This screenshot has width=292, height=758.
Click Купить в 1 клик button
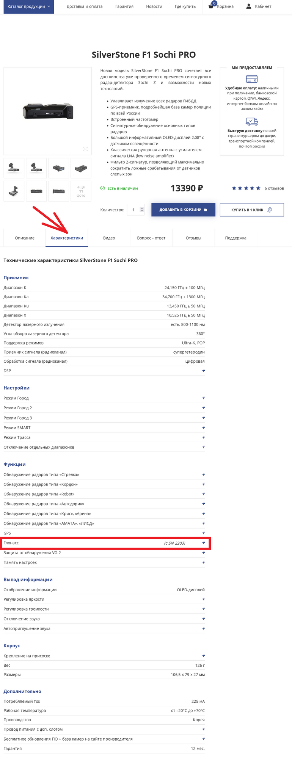point(252,210)
